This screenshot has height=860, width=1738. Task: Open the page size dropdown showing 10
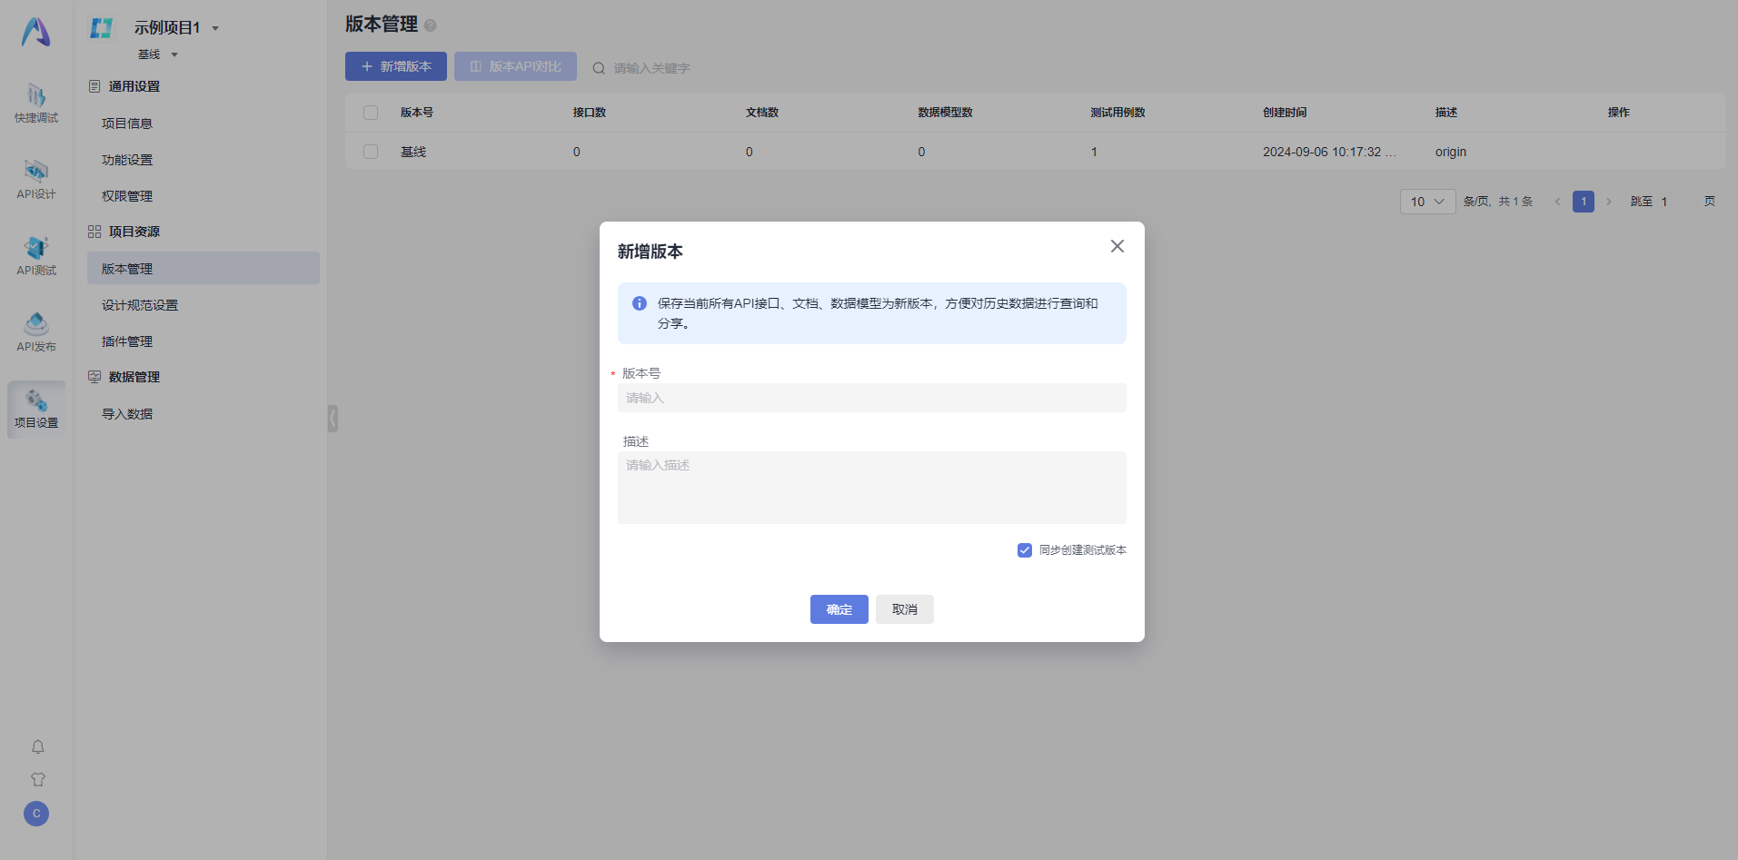[x=1428, y=202]
